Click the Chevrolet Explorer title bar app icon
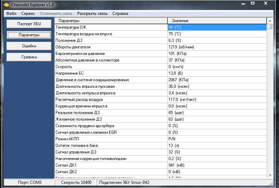This screenshot has height=188, width=279. (x=6, y=5)
